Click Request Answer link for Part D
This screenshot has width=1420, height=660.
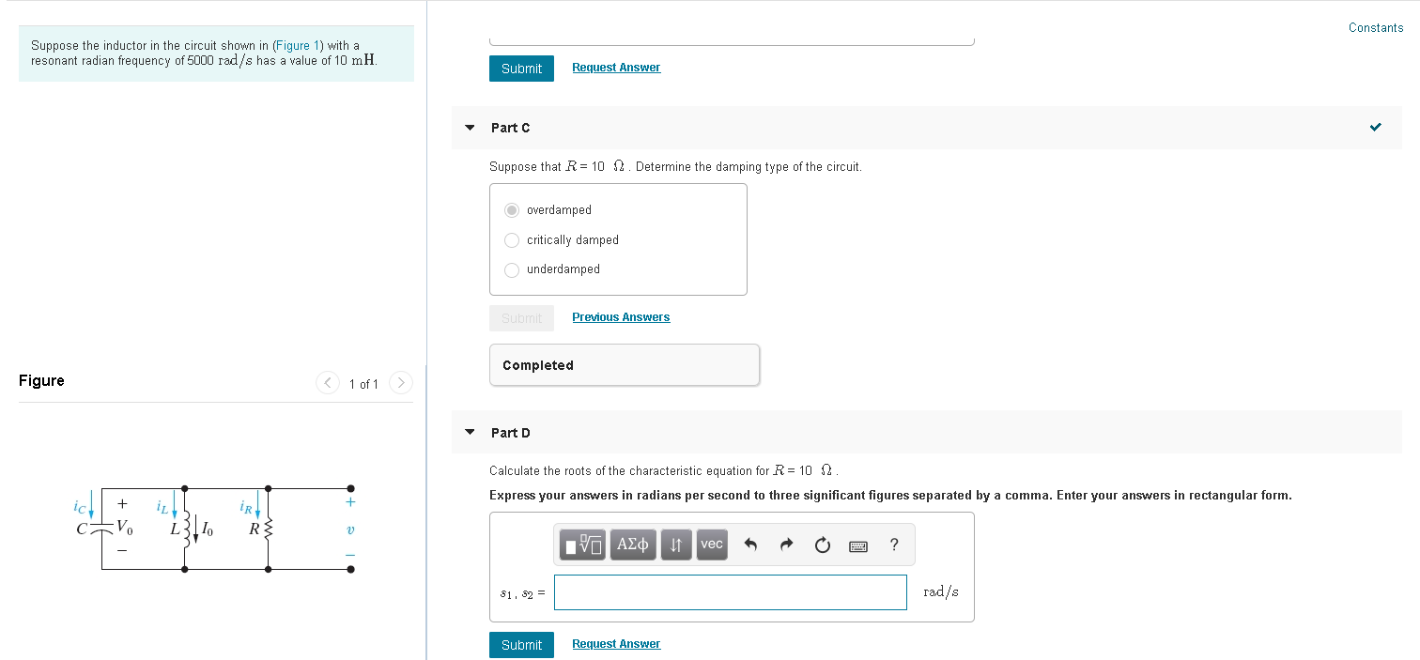616,644
